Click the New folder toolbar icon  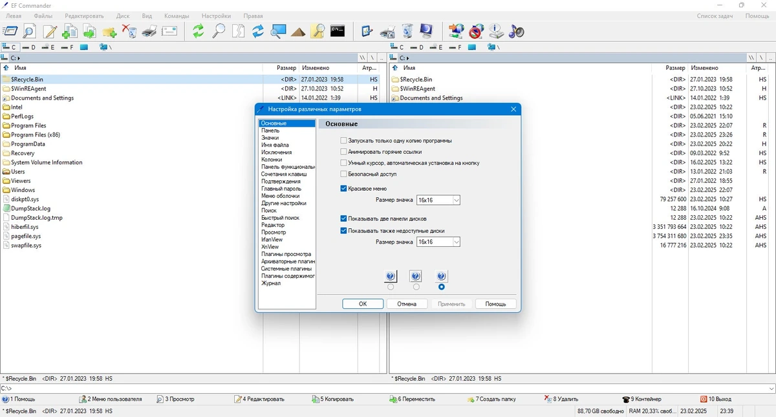coord(109,30)
